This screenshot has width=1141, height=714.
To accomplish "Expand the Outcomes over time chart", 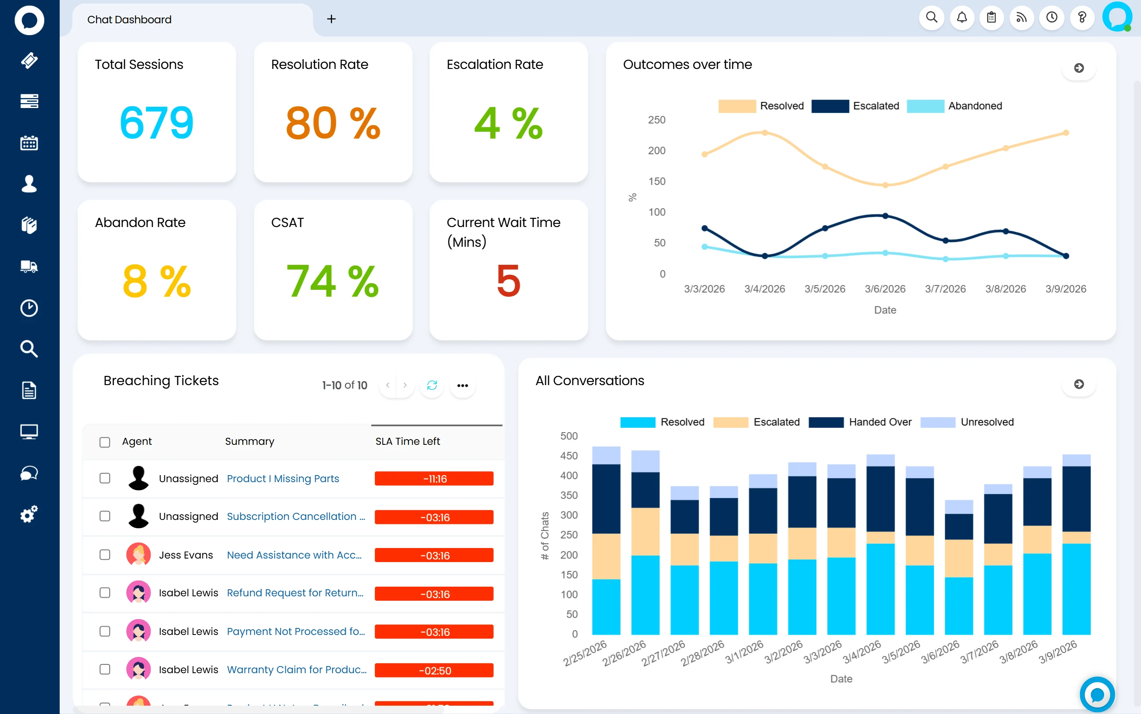I will [1079, 68].
